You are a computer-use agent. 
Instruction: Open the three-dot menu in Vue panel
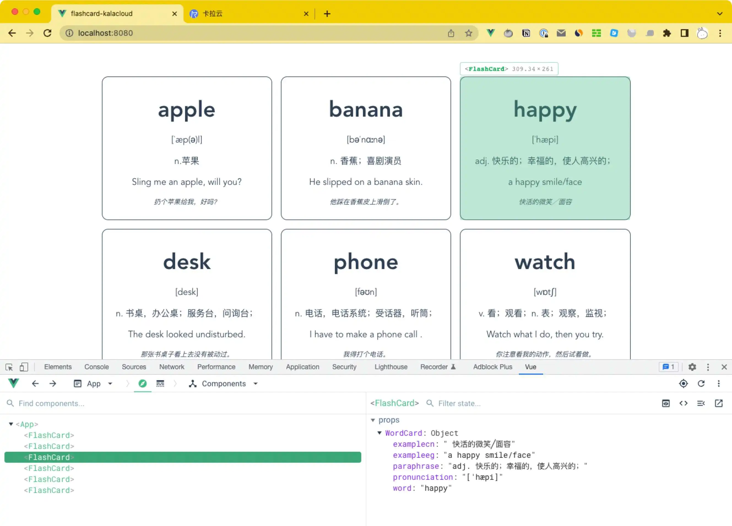[x=719, y=384]
